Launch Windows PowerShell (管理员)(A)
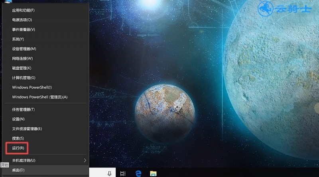 point(45,97)
